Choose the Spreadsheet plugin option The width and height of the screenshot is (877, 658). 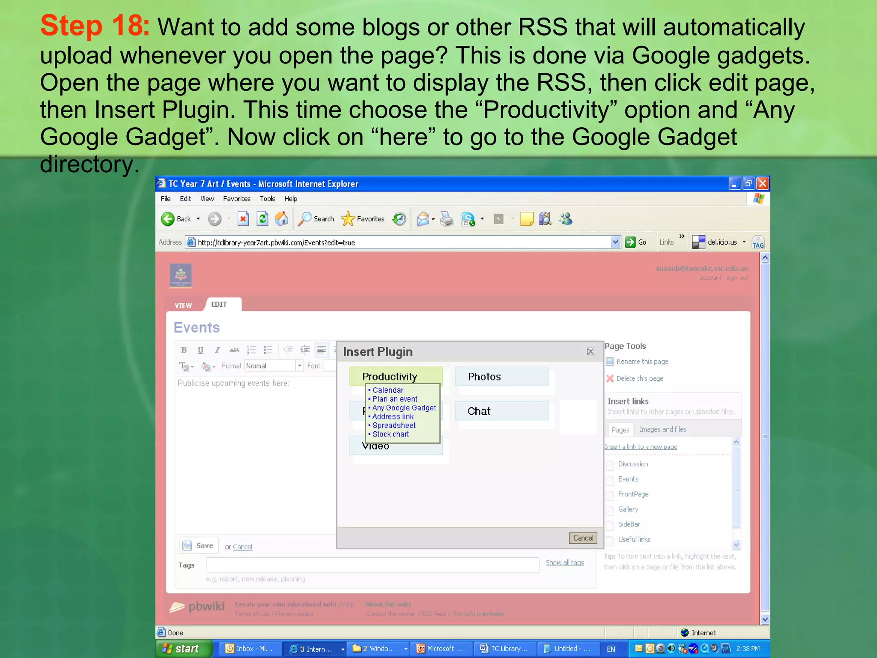(394, 425)
